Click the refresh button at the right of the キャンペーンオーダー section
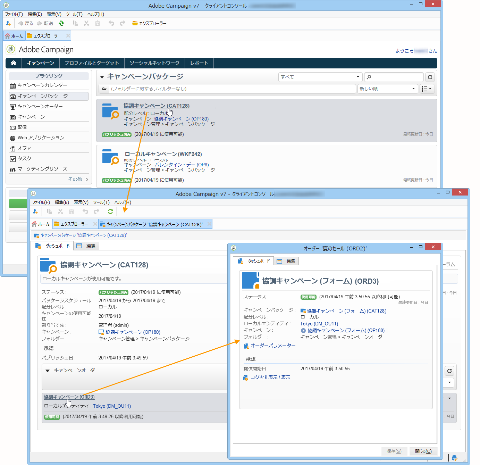 pyautogui.click(x=449, y=371)
